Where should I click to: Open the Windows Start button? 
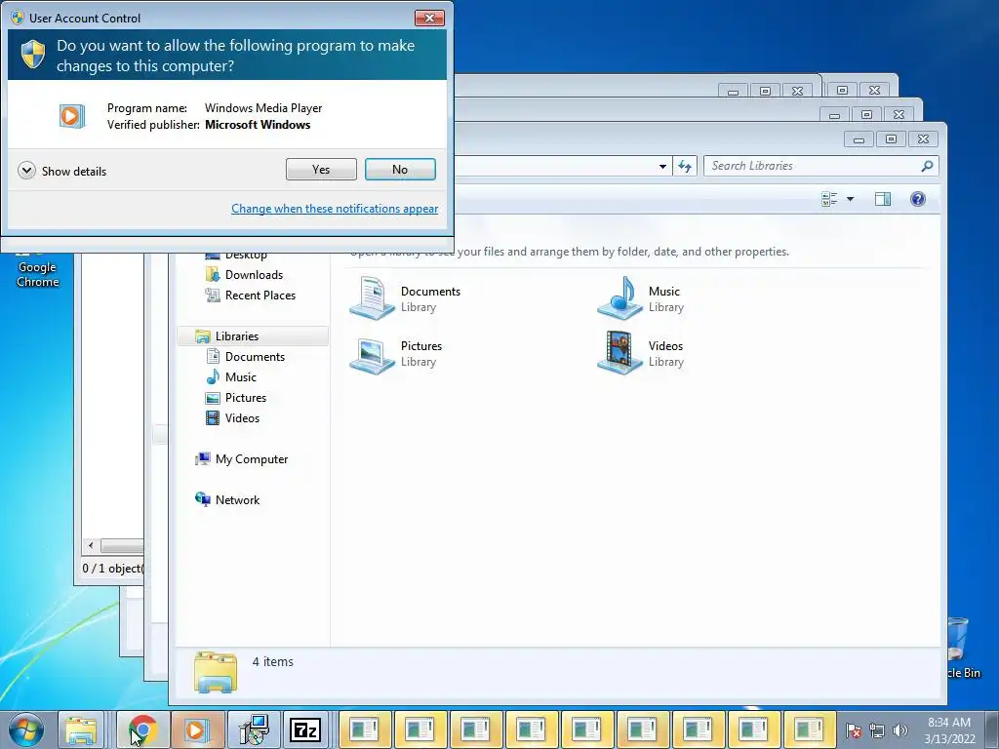point(26,729)
